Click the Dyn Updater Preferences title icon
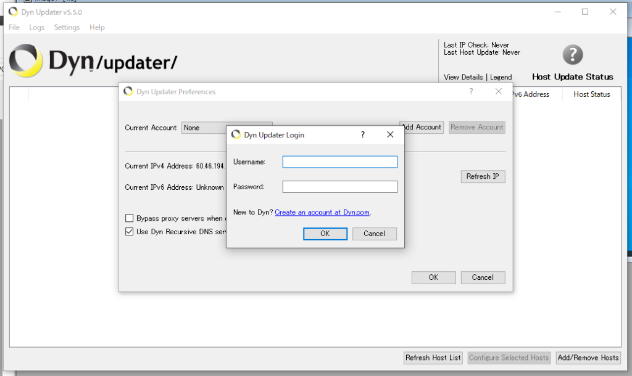 pyautogui.click(x=128, y=91)
